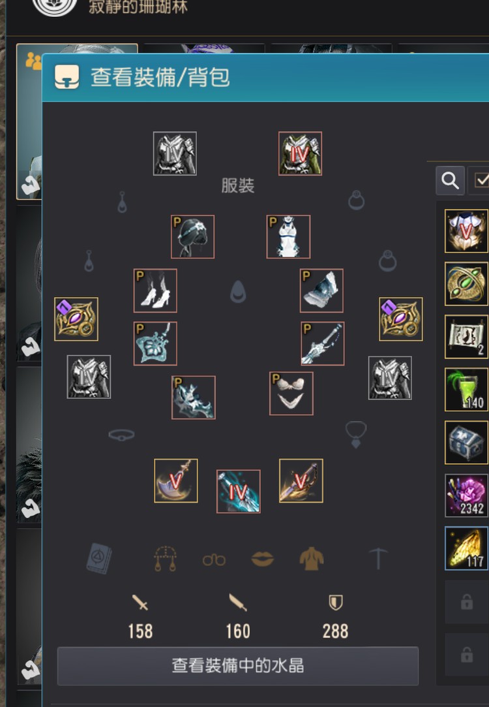Select the purple flower item stack 2342
This screenshot has width=489, height=707.
pyautogui.click(x=466, y=495)
